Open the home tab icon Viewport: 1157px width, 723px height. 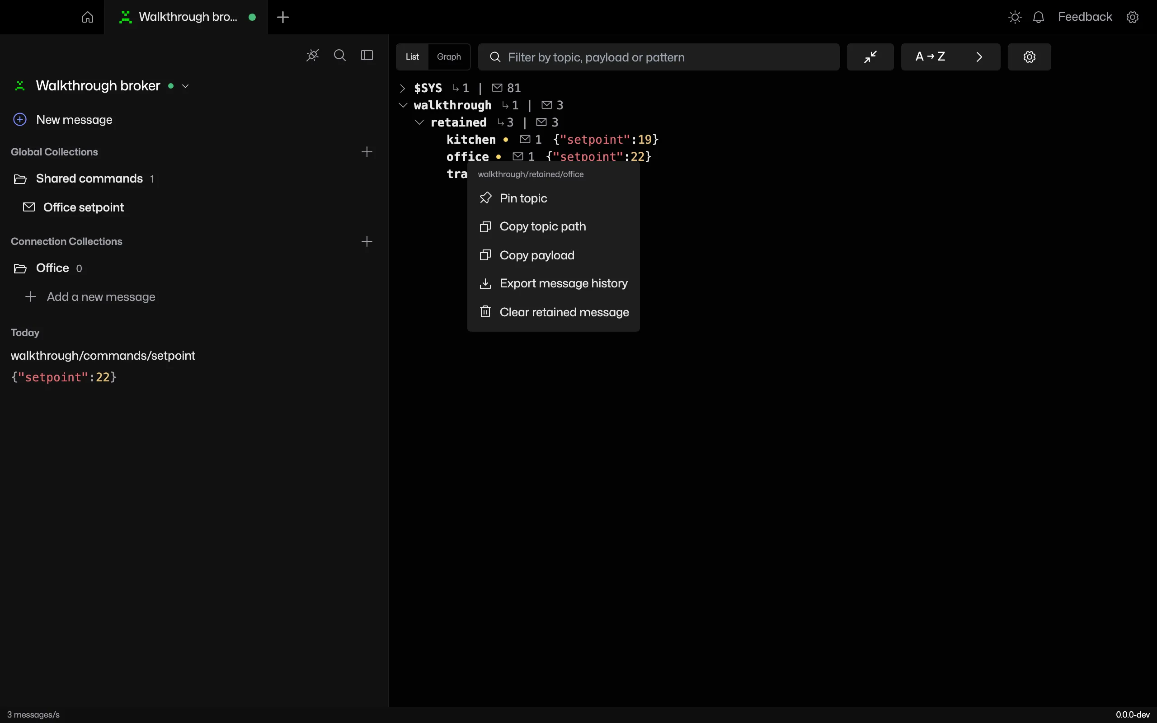tap(88, 17)
